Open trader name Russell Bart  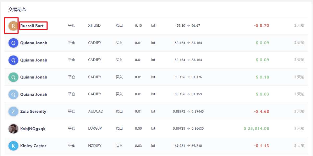[32, 26]
